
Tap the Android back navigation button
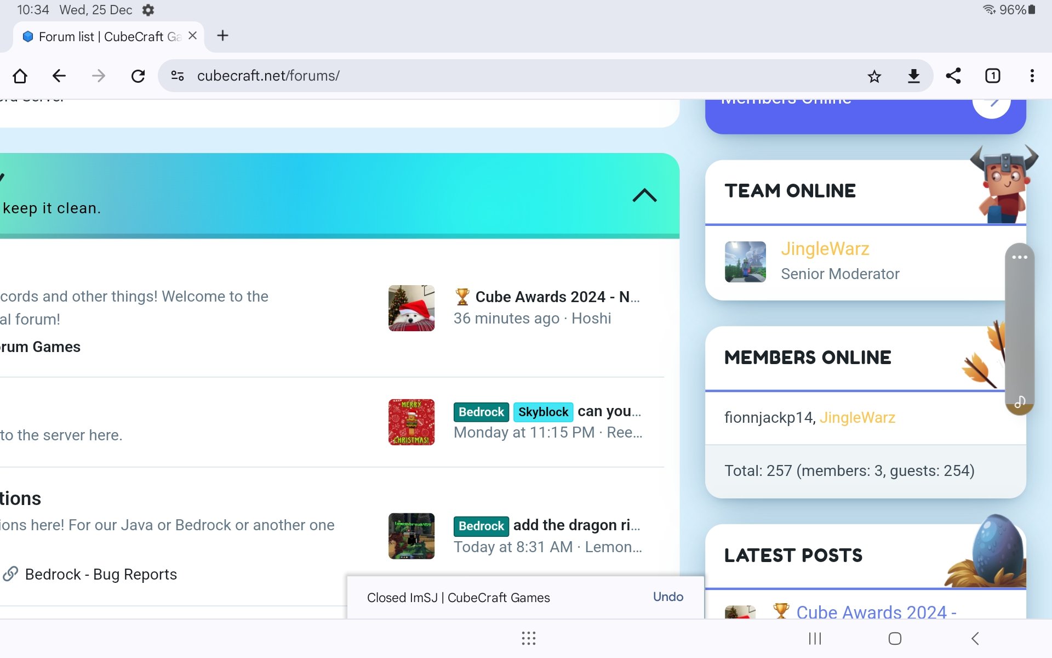pyautogui.click(x=975, y=638)
